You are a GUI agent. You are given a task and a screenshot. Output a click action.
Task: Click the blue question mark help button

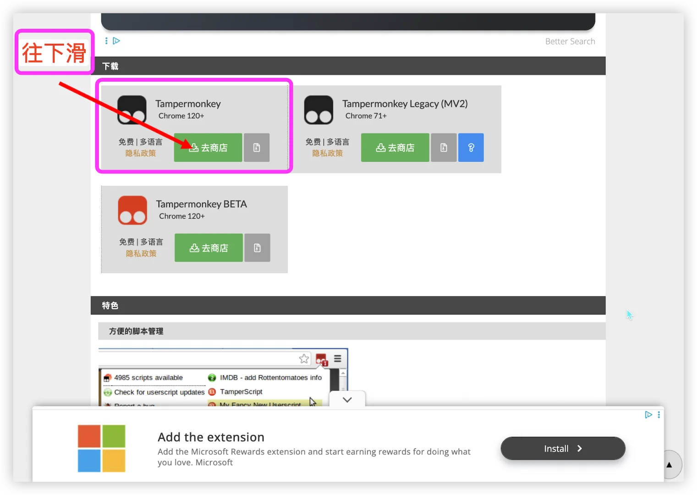point(471,148)
